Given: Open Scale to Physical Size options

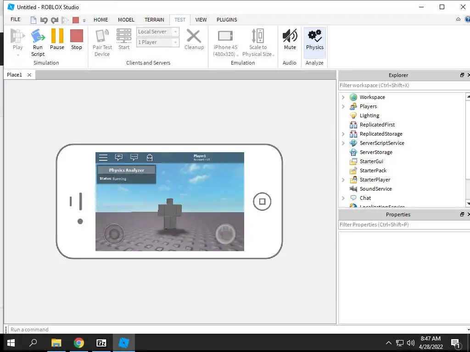Looking at the screenshot, I should pyautogui.click(x=258, y=43).
